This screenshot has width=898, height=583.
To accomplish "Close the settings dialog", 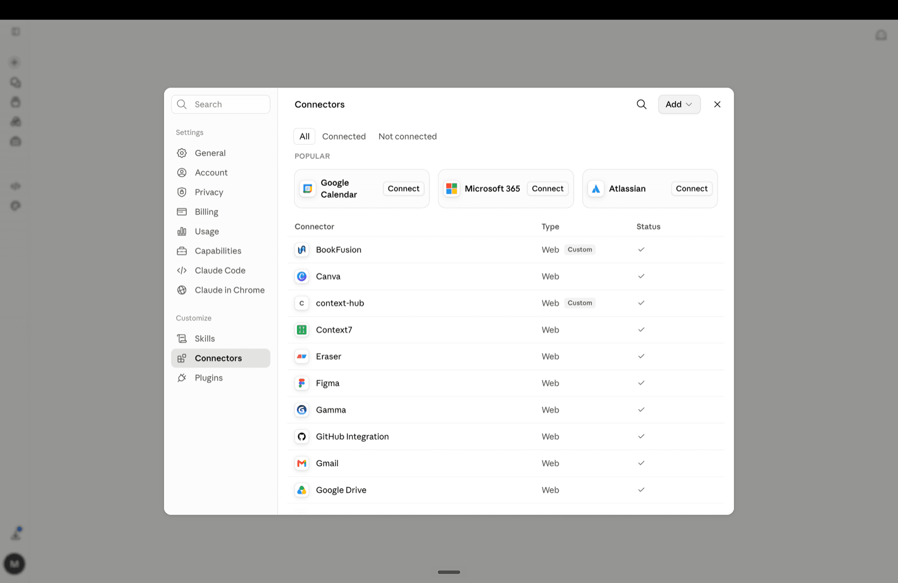I will pos(717,104).
